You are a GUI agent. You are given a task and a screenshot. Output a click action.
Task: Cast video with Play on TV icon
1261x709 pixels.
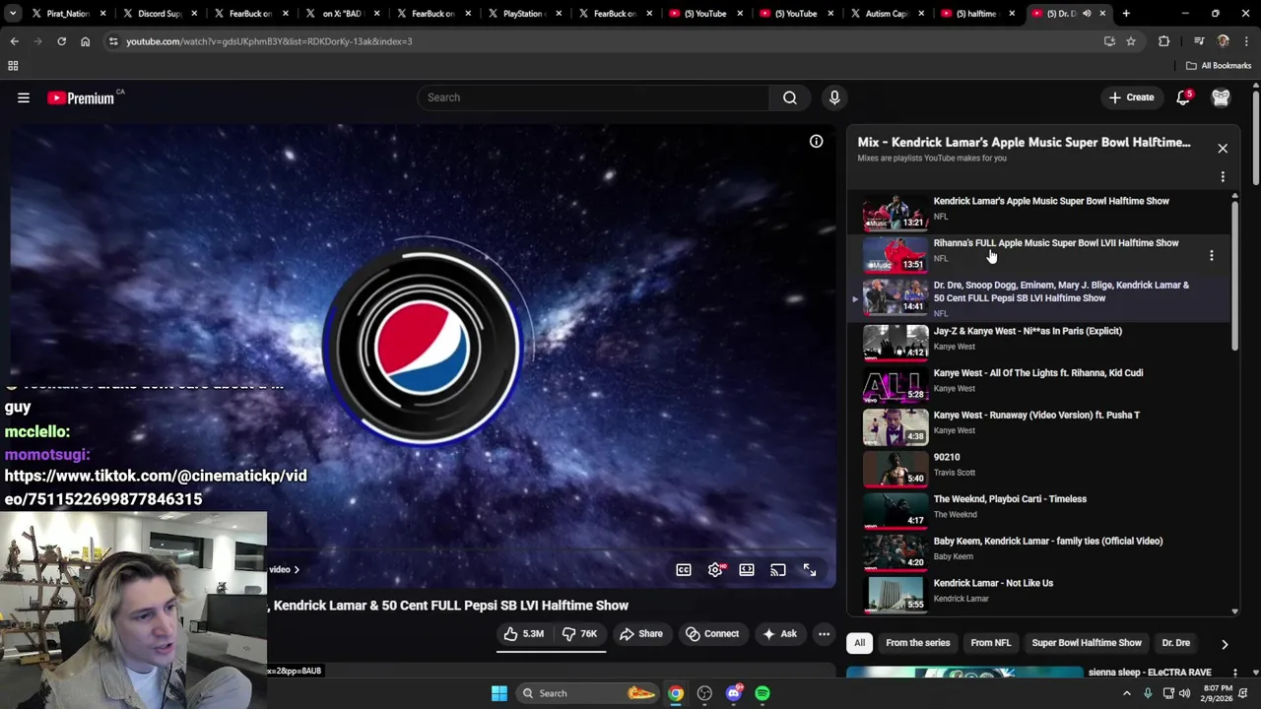(778, 570)
